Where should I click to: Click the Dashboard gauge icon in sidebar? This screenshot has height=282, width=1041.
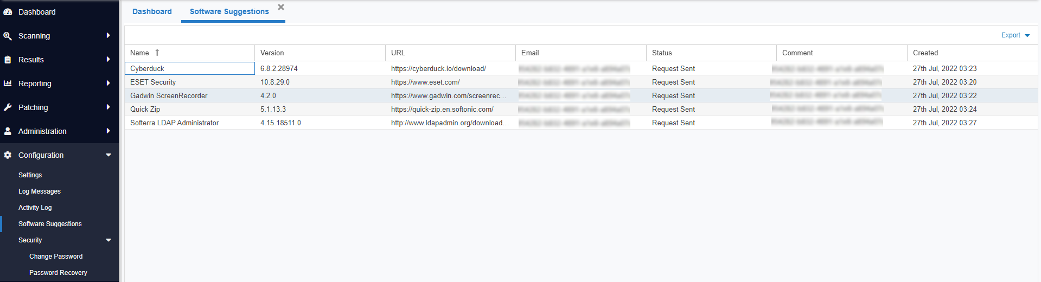pyautogui.click(x=8, y=12)
